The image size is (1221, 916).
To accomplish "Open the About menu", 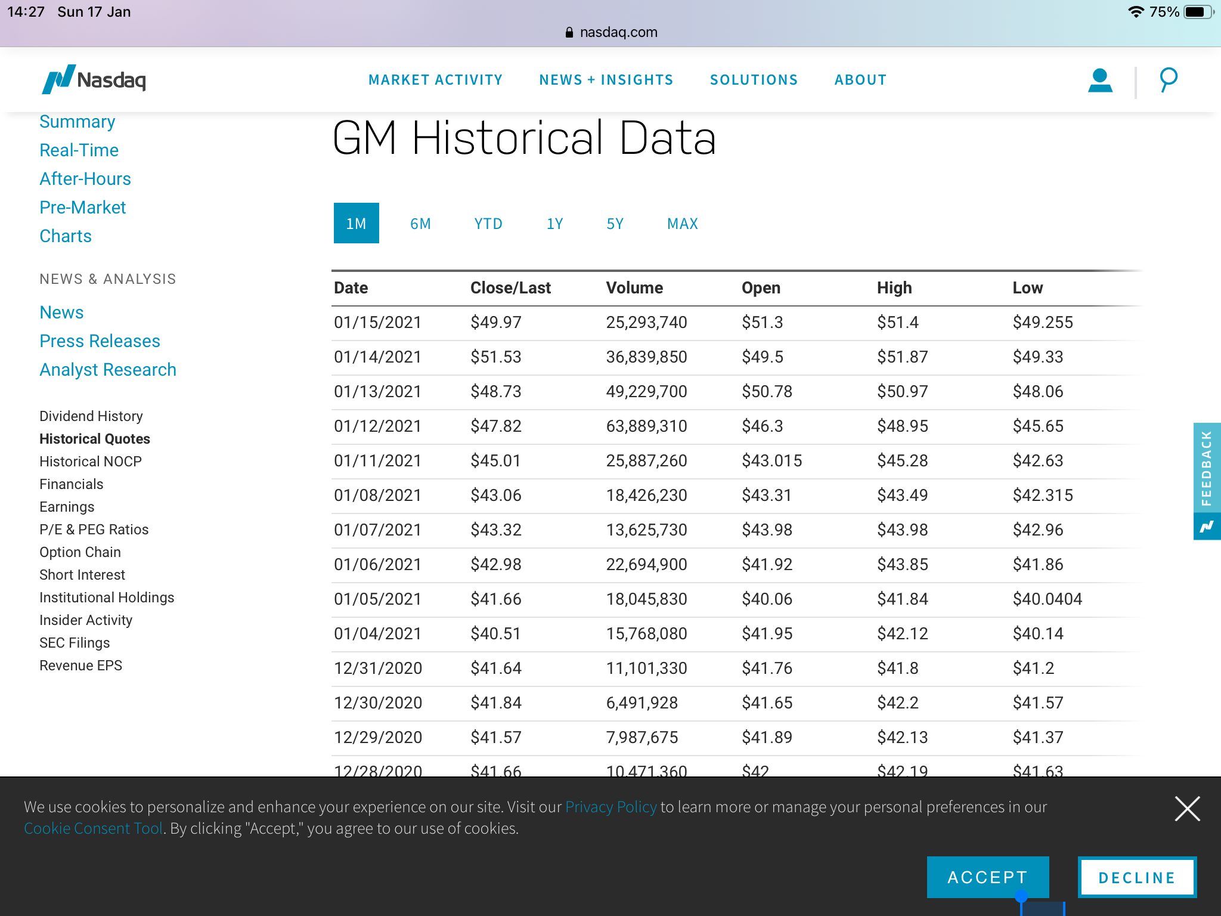I will click(860, 80).
